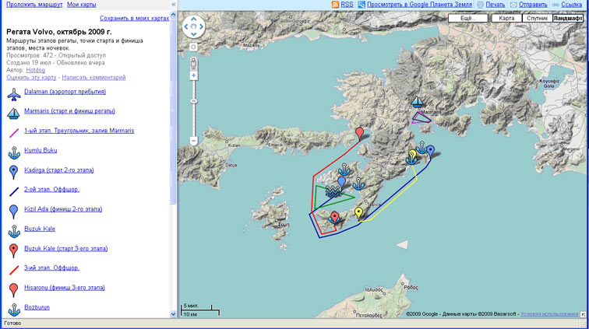The width and height of the screenshot is (589, 329).
Task: Click the red line icon for 3-ий этап
Action: [x=14, y=270]
